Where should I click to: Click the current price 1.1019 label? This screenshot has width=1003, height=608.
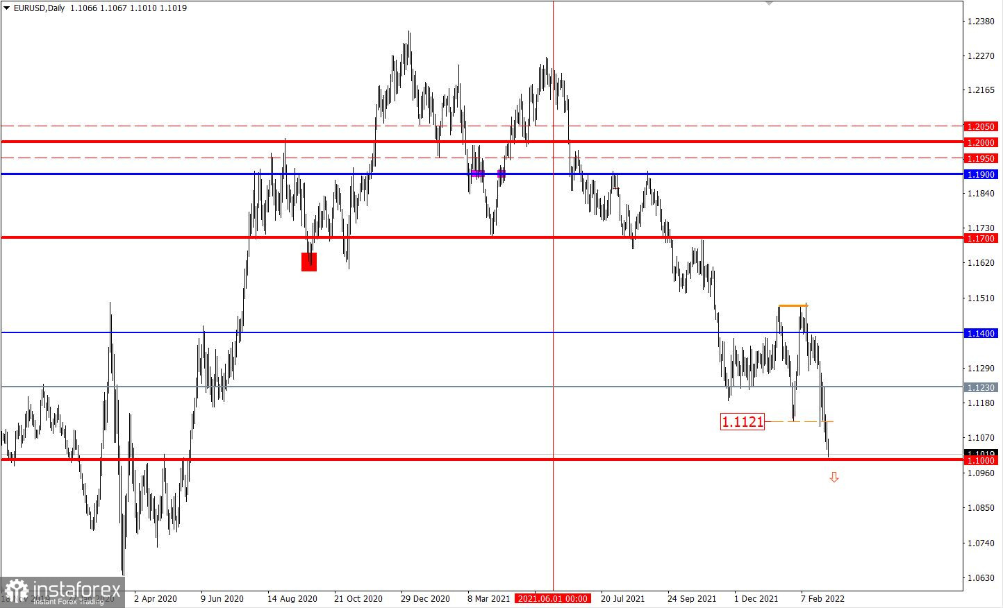[x=981, y=453]
